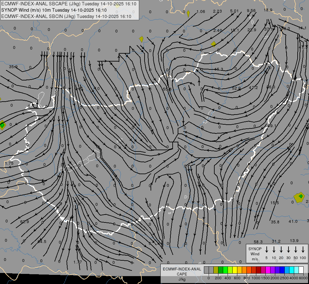Click the SBCIN layer title line
Image resolution: width=309 pixels, height=284 pixels.
tap(66, 16)
